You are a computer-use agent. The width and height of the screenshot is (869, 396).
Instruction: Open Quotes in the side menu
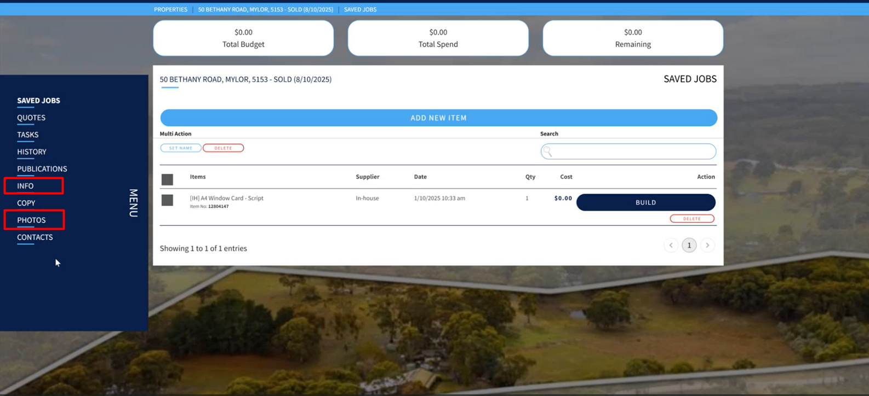tap(31, 118)
